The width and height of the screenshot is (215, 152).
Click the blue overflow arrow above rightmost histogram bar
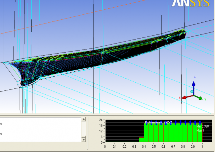click(200, 122)
